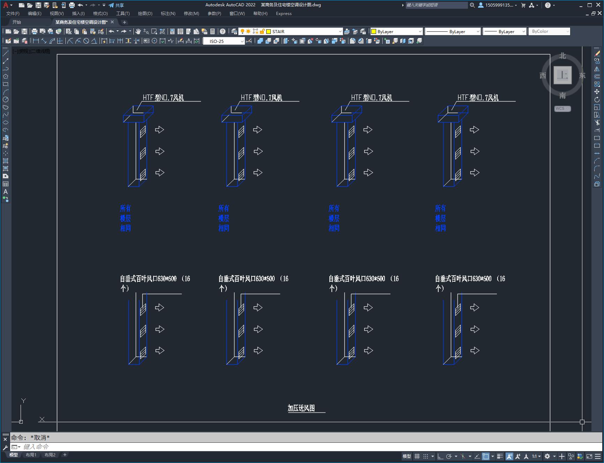Select the Move modify tool
The width and height of the screenshot is (604, 463).
click(x=597, y=92)
